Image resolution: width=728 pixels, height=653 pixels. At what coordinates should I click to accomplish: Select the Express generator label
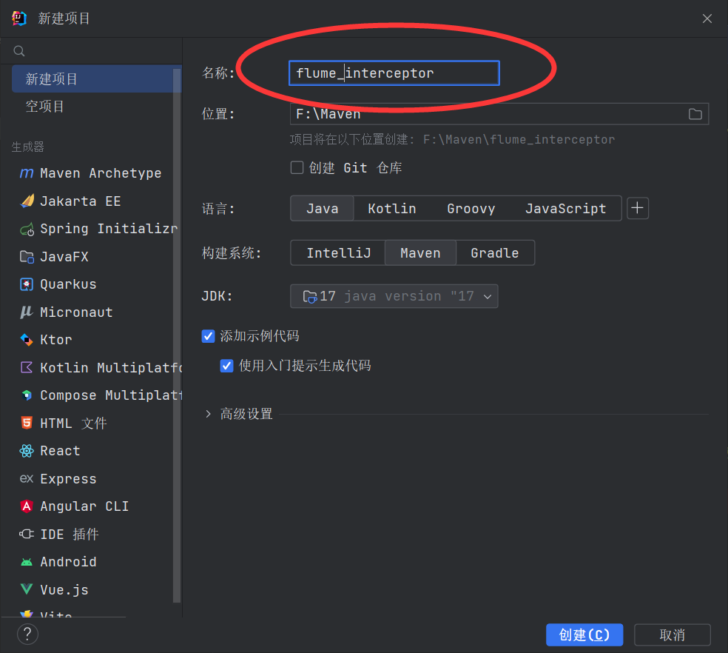(68, 479)
